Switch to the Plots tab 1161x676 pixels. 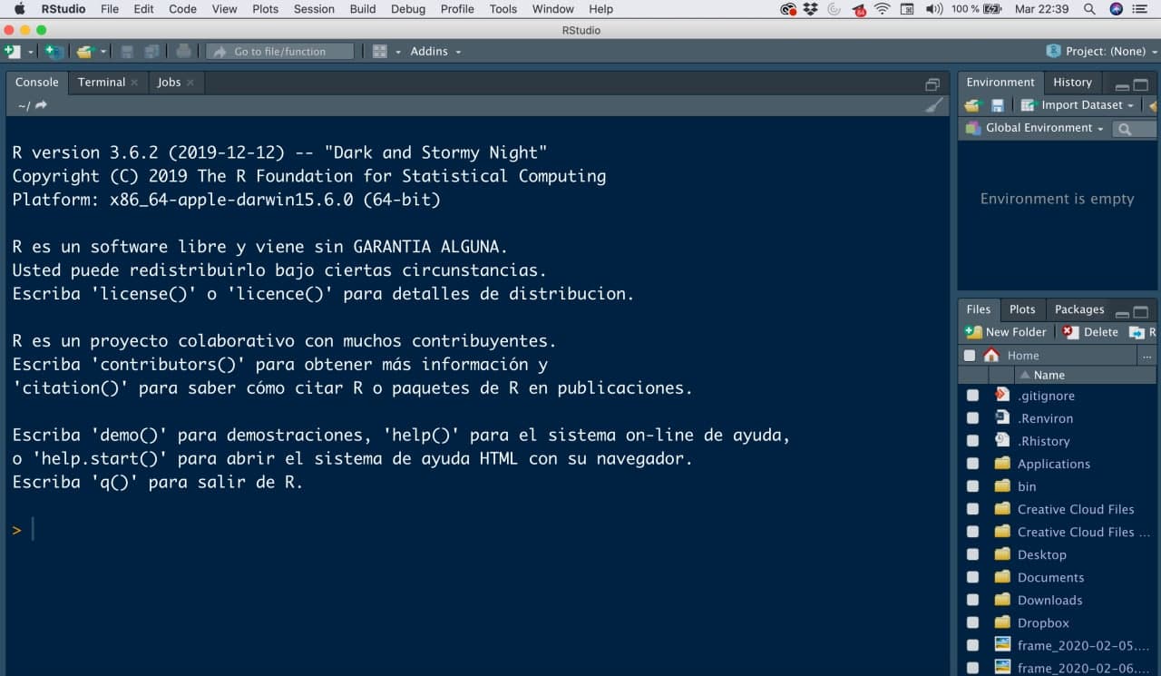pos(1022,309)
